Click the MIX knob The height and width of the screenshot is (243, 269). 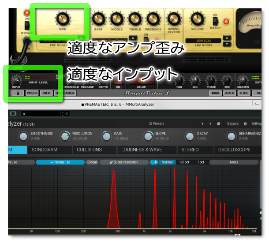(x=227, y=80)
